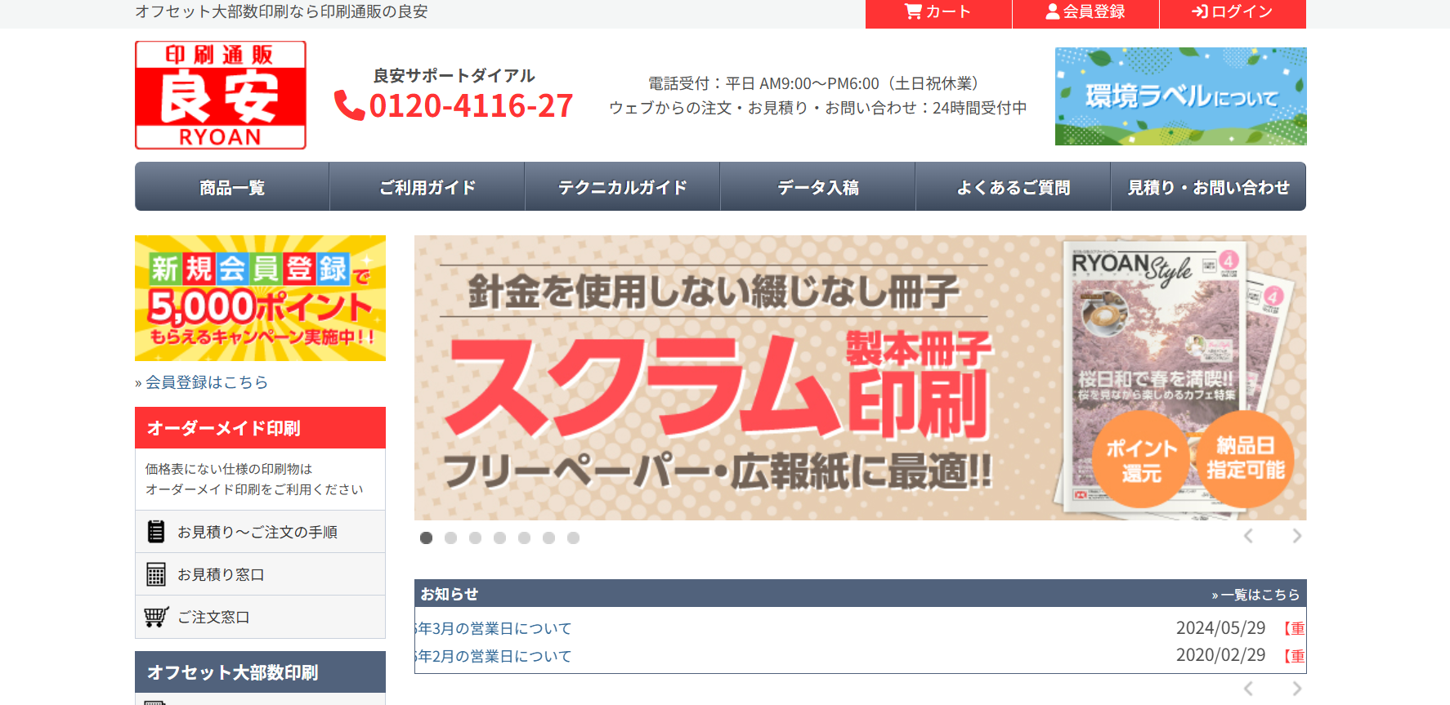The image size is (1450, 705).
Task: Click the お知らせ heading
Action: 449,594
